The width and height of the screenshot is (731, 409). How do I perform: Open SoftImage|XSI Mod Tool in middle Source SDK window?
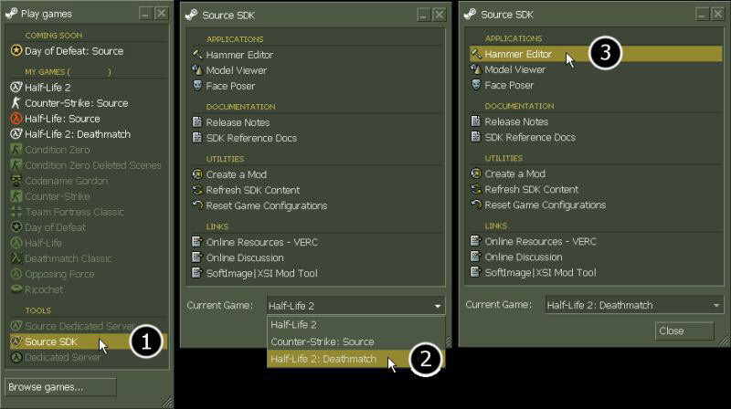261,274
